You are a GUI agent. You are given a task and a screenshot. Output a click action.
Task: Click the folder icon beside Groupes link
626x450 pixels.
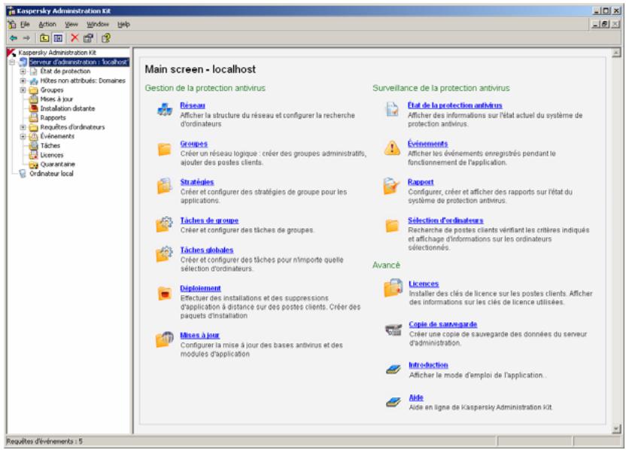tap(165, 149)
